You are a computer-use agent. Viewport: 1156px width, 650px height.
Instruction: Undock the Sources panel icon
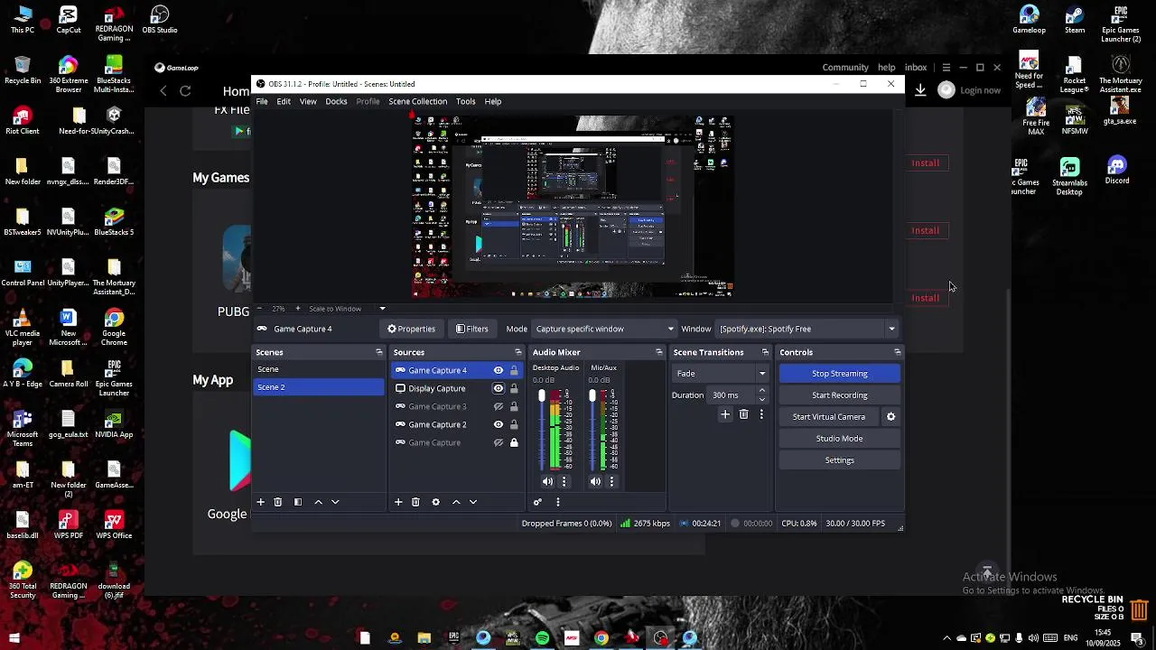point(518,352)
